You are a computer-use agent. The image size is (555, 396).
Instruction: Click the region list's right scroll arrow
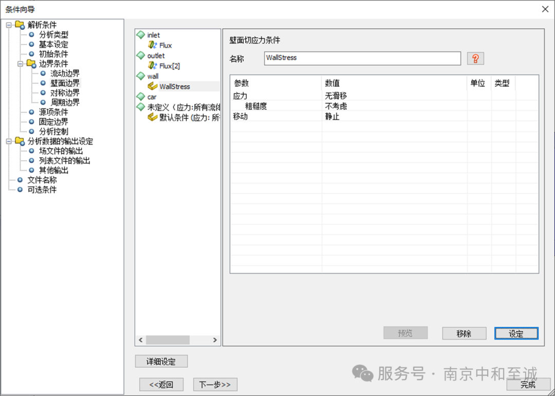pyautogui.click(x=215, y=340)
